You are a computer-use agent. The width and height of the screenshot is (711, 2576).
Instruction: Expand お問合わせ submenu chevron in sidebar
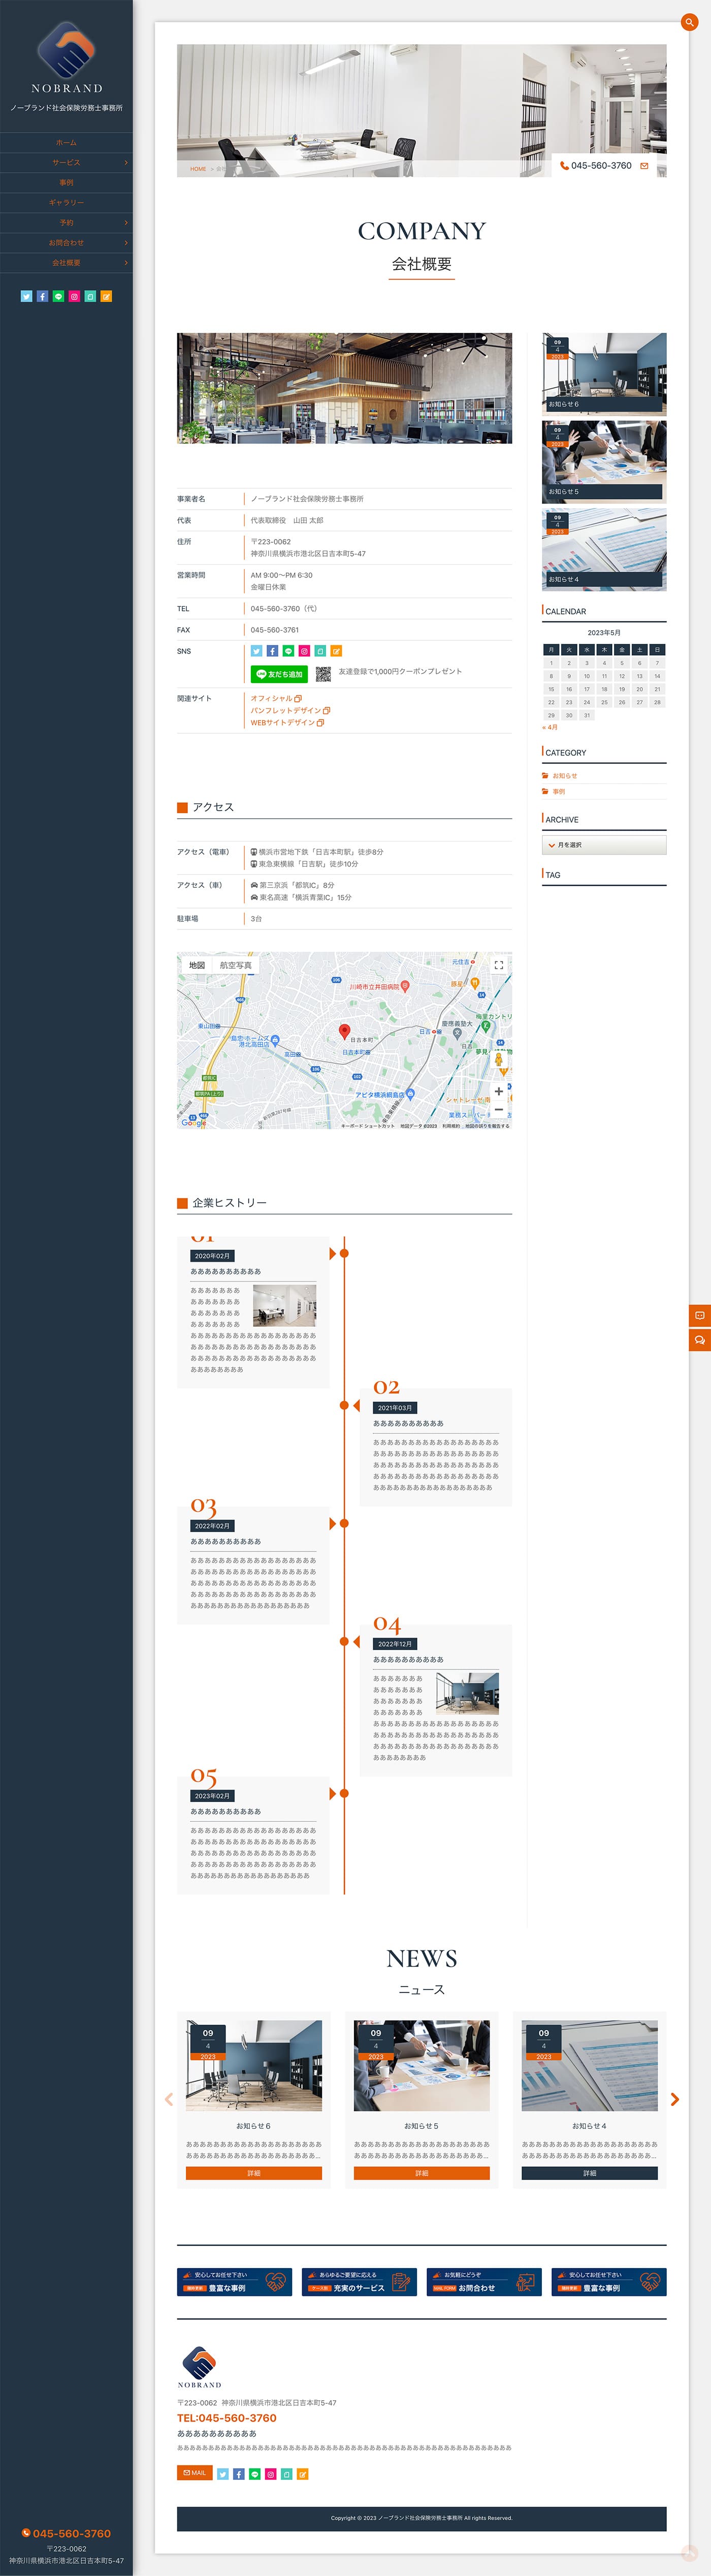pos(126,243)
